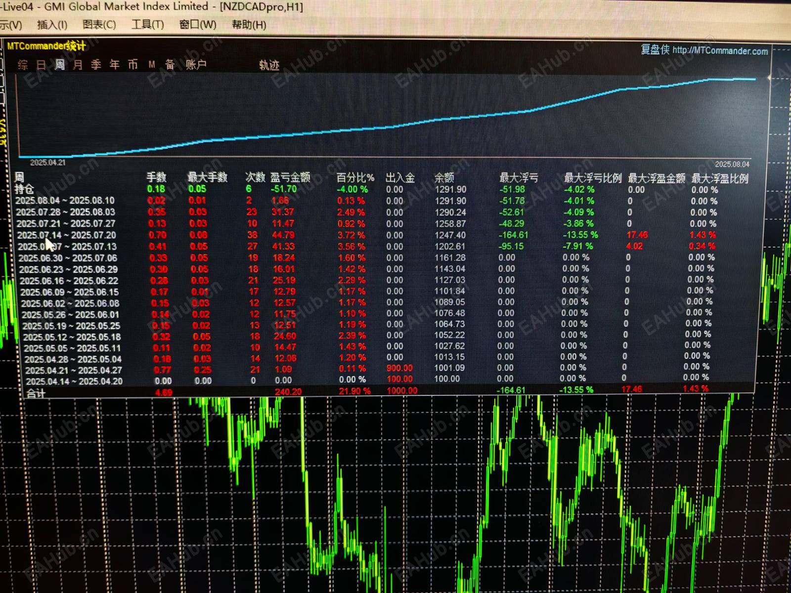Select week row 2025.06.23 ~ 2025.06.29
The image size is (791, 593).
[69, 269]
